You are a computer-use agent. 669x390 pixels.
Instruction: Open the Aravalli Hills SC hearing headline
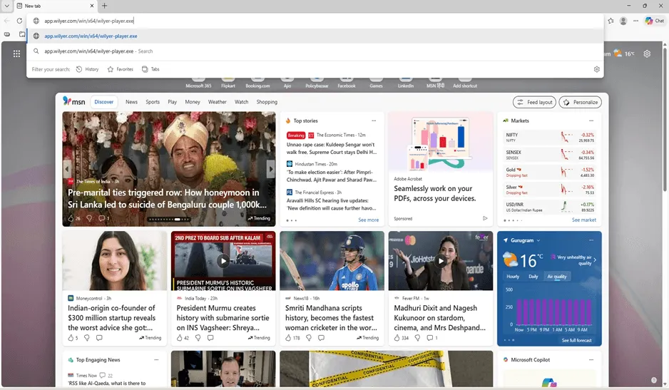(x=332, y=205)
